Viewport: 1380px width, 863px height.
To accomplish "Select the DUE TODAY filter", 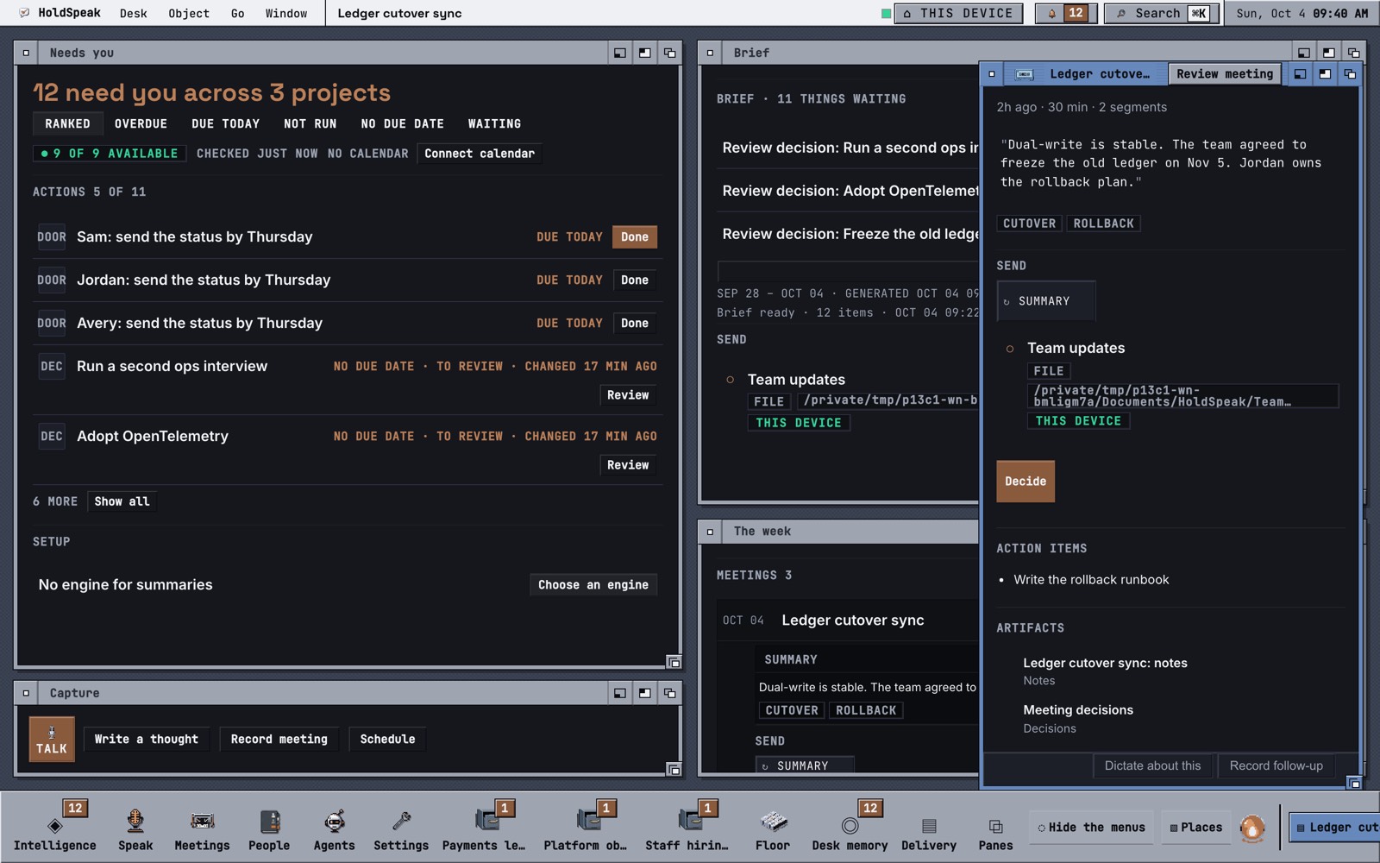I will [225, 123].
